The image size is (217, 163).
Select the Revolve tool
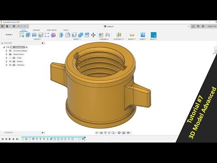[x=34, y=35]
